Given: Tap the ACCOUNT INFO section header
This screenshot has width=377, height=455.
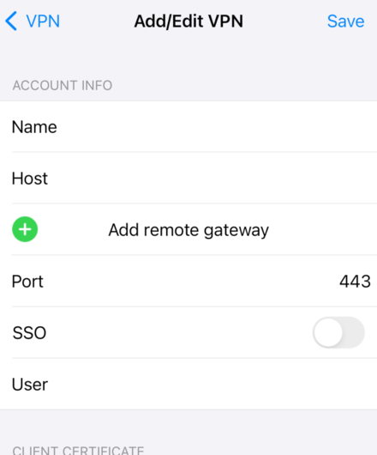Looking at the screenshot, I should tap(63, 86).
